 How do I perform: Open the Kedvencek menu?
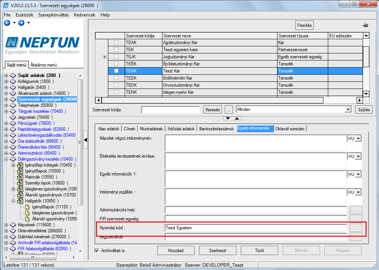85,15
